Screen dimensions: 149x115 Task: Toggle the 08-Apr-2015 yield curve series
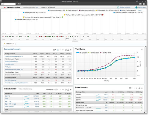(82, 53)
